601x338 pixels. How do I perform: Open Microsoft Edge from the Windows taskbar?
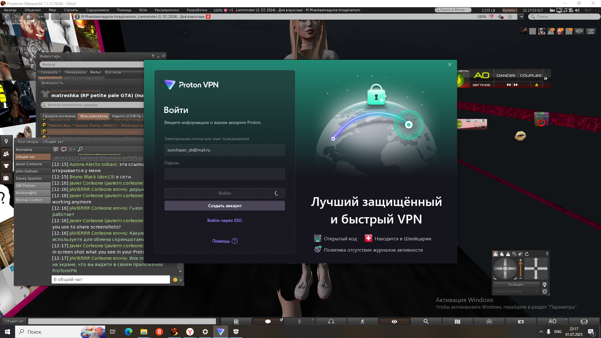[x=128, y=332]
